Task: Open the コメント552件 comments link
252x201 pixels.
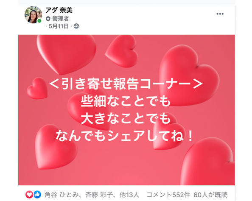Action: click(168, 195)
